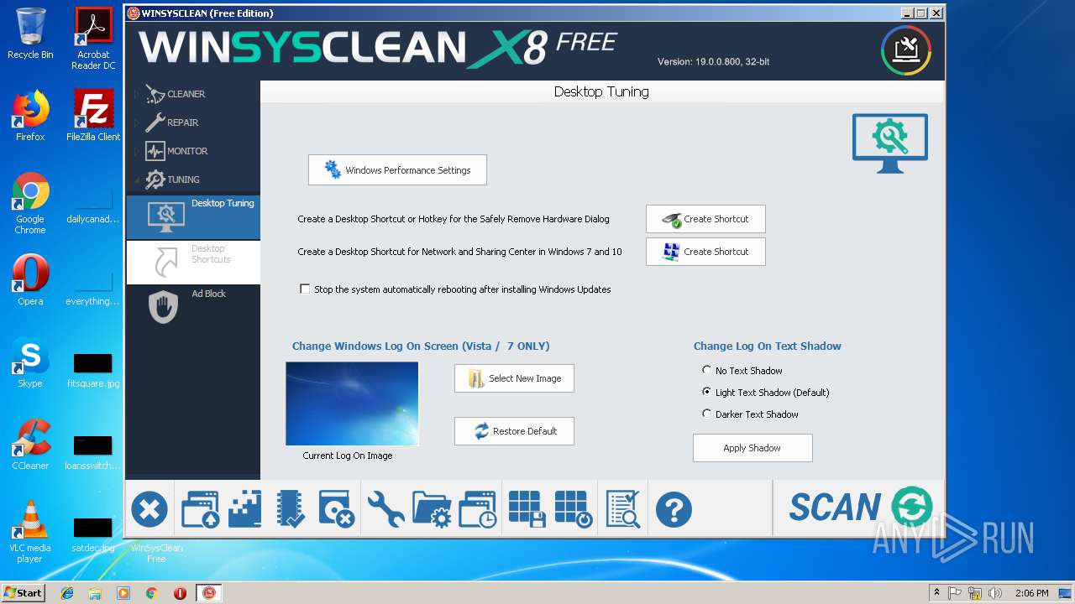Viewport: 1075px width, 604px height.
Task: Click the wrench tools toolbar icon
Action: 385,509
